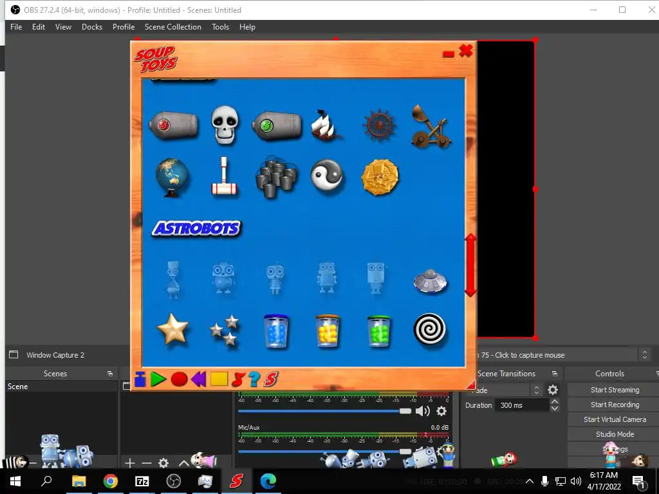Open the File menu in OBS

click(16, 27)
